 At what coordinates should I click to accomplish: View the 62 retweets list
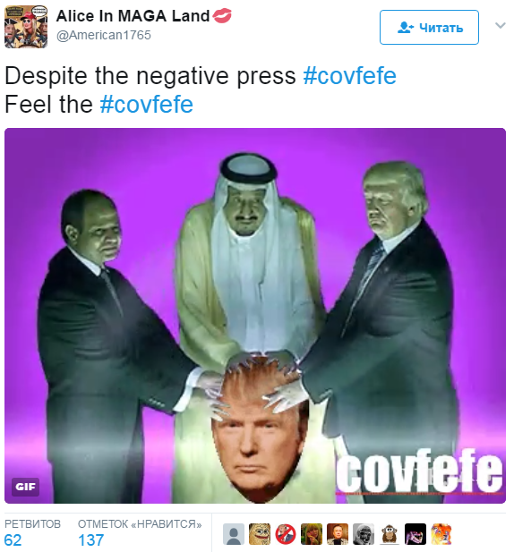pos(32,532)
